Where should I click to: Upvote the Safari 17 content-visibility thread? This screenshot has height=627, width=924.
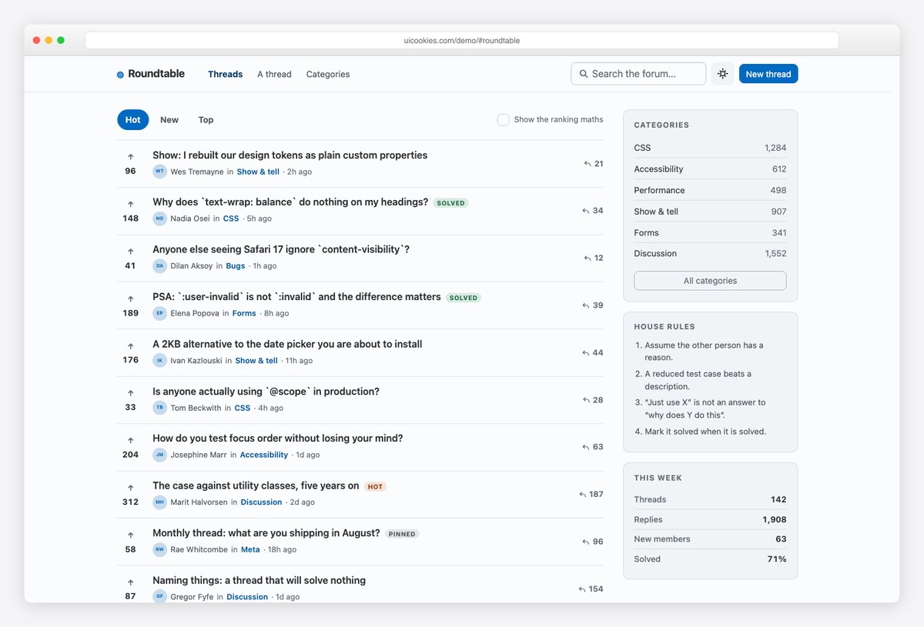tap(130, 251)
